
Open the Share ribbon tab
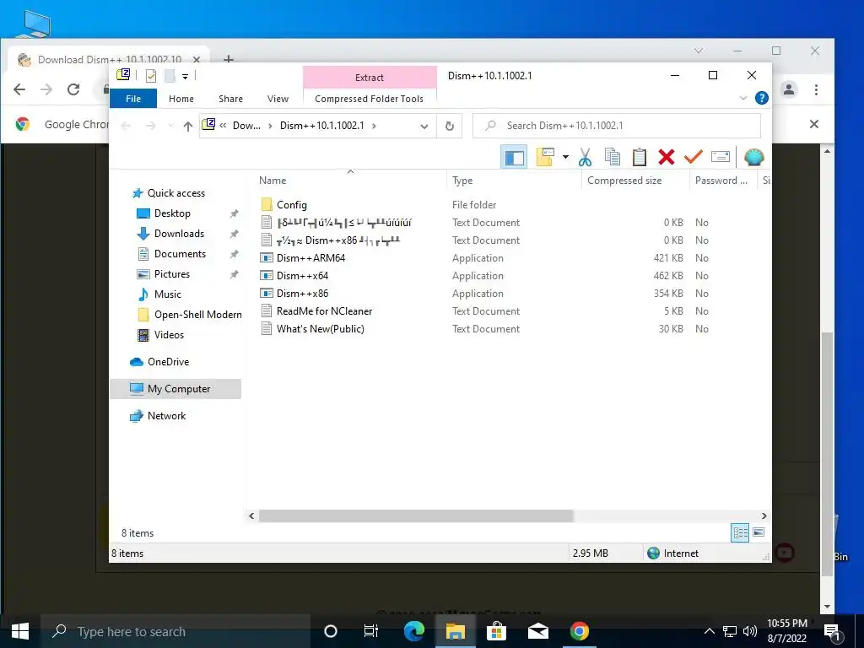[x=230, y=99]
